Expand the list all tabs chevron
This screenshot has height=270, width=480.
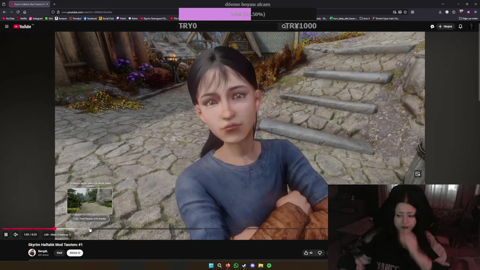(443, 4)
